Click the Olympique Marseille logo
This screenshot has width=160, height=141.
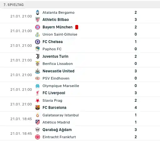point(38,86)
